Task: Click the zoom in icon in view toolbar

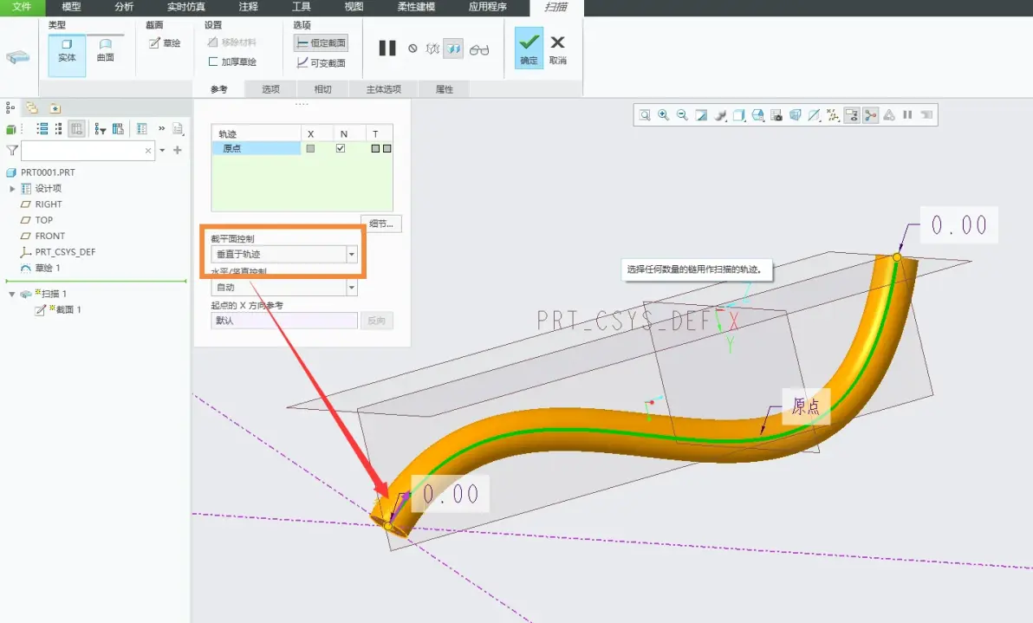Action: (x=664, y=115)
